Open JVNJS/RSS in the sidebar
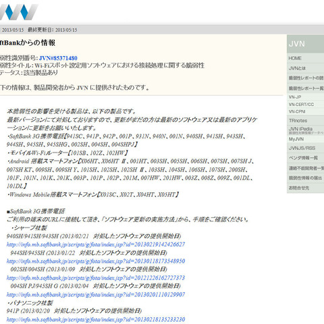 [x=305, y=148]
